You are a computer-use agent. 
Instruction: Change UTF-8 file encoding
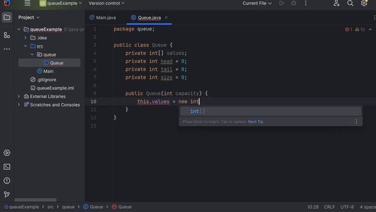coord(347,207)
